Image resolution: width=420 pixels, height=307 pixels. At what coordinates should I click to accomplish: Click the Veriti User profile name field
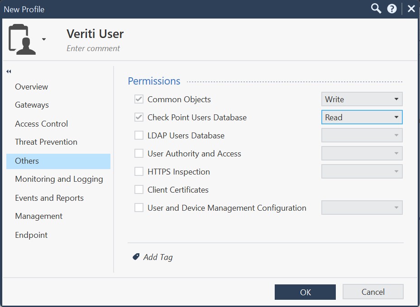coord(95,34)
